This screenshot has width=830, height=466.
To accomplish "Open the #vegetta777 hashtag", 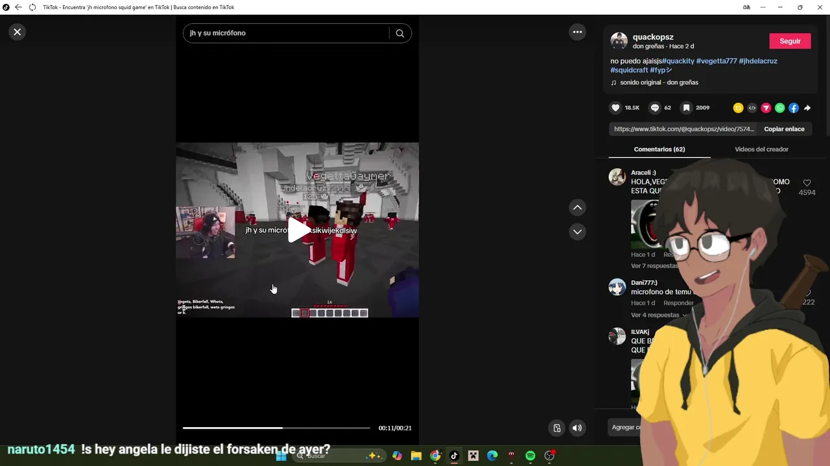I will 717,61.
